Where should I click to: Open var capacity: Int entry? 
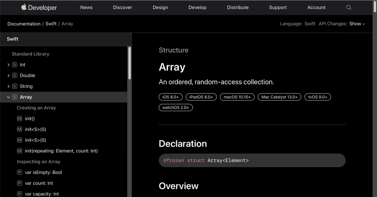tap(42, 194)
